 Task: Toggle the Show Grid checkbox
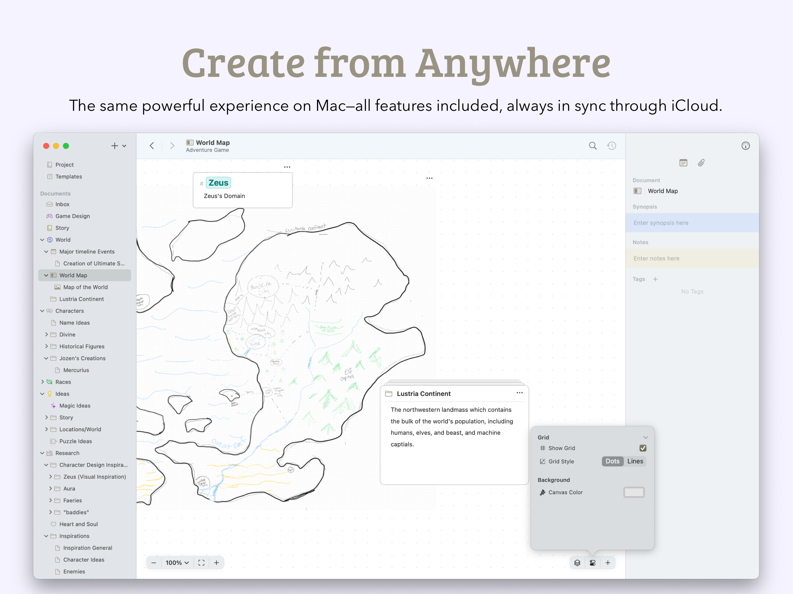click(643, 448)
